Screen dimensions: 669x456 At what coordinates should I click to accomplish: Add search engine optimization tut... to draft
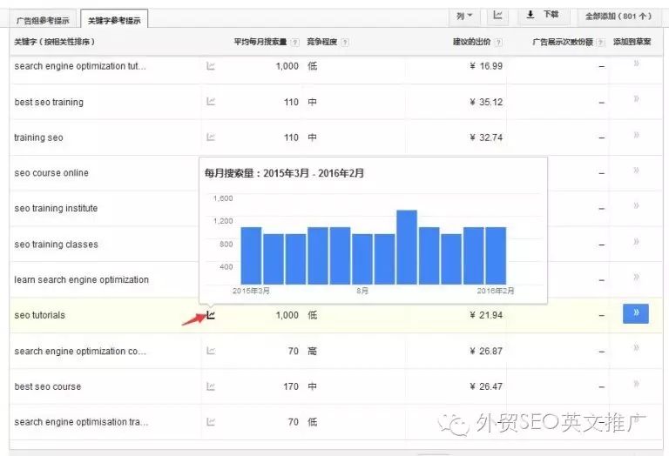click(636, 64)
